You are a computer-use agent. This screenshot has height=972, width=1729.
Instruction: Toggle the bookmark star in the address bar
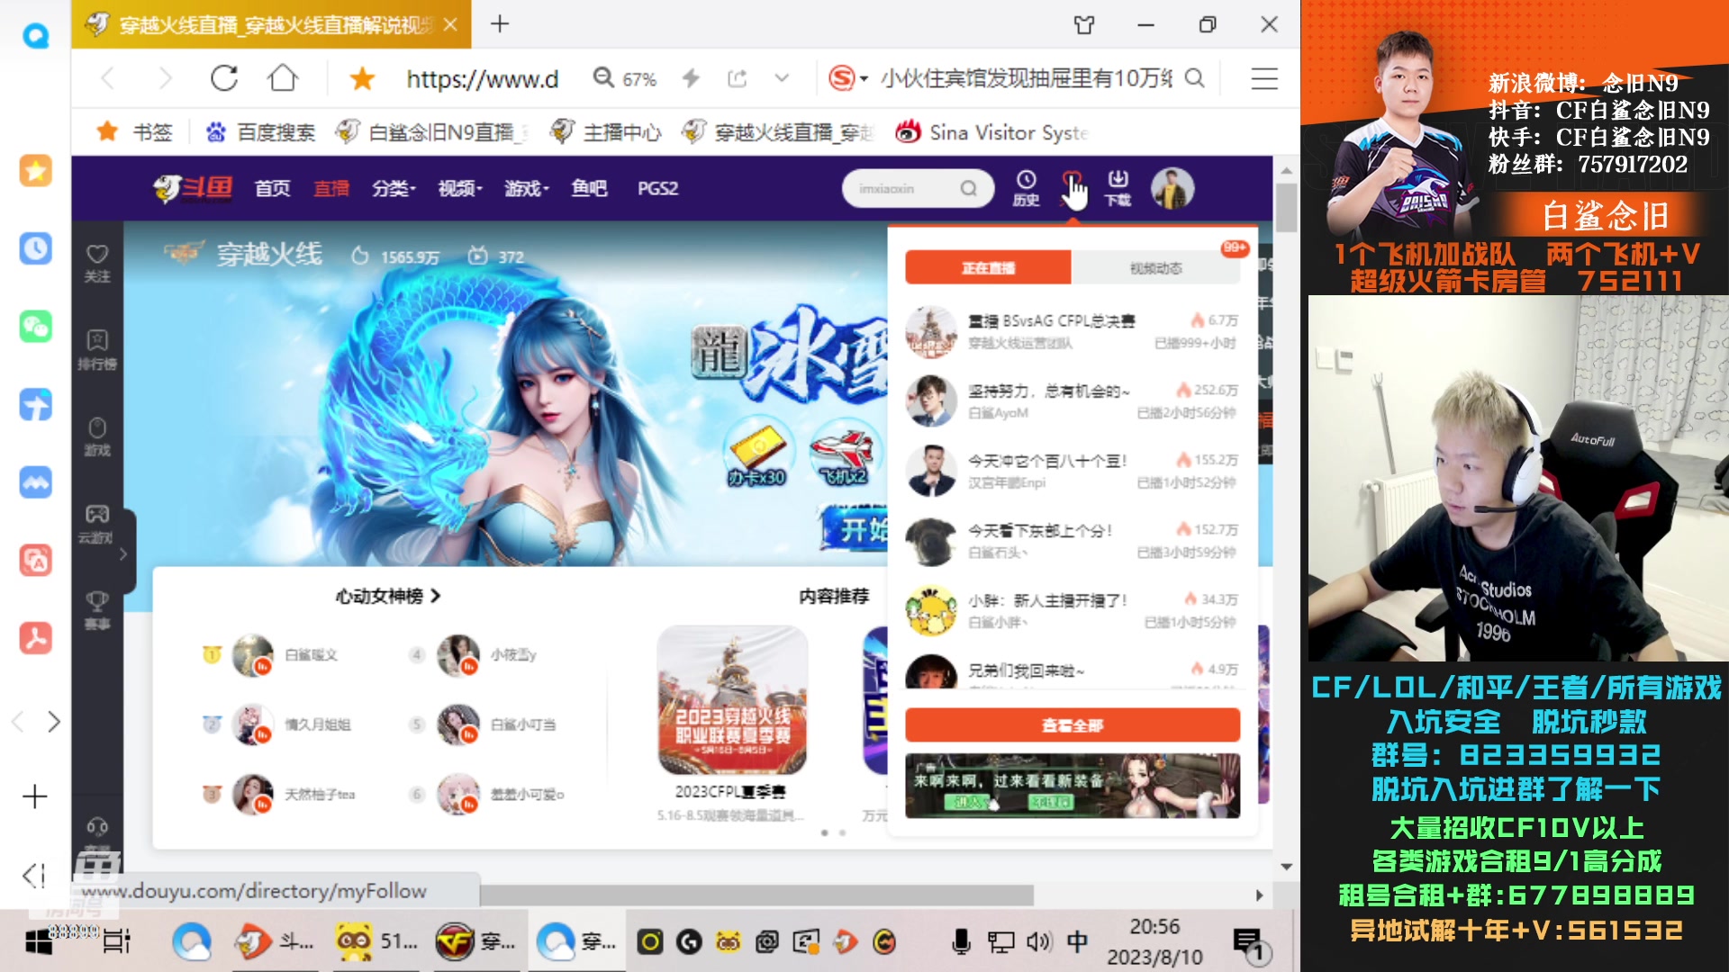click(362, 79)
